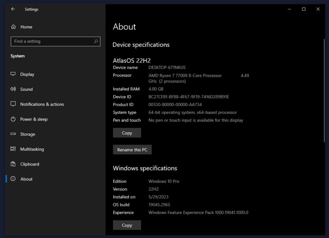
Task: Select the About info icon
Action: (x=13, y=178)
